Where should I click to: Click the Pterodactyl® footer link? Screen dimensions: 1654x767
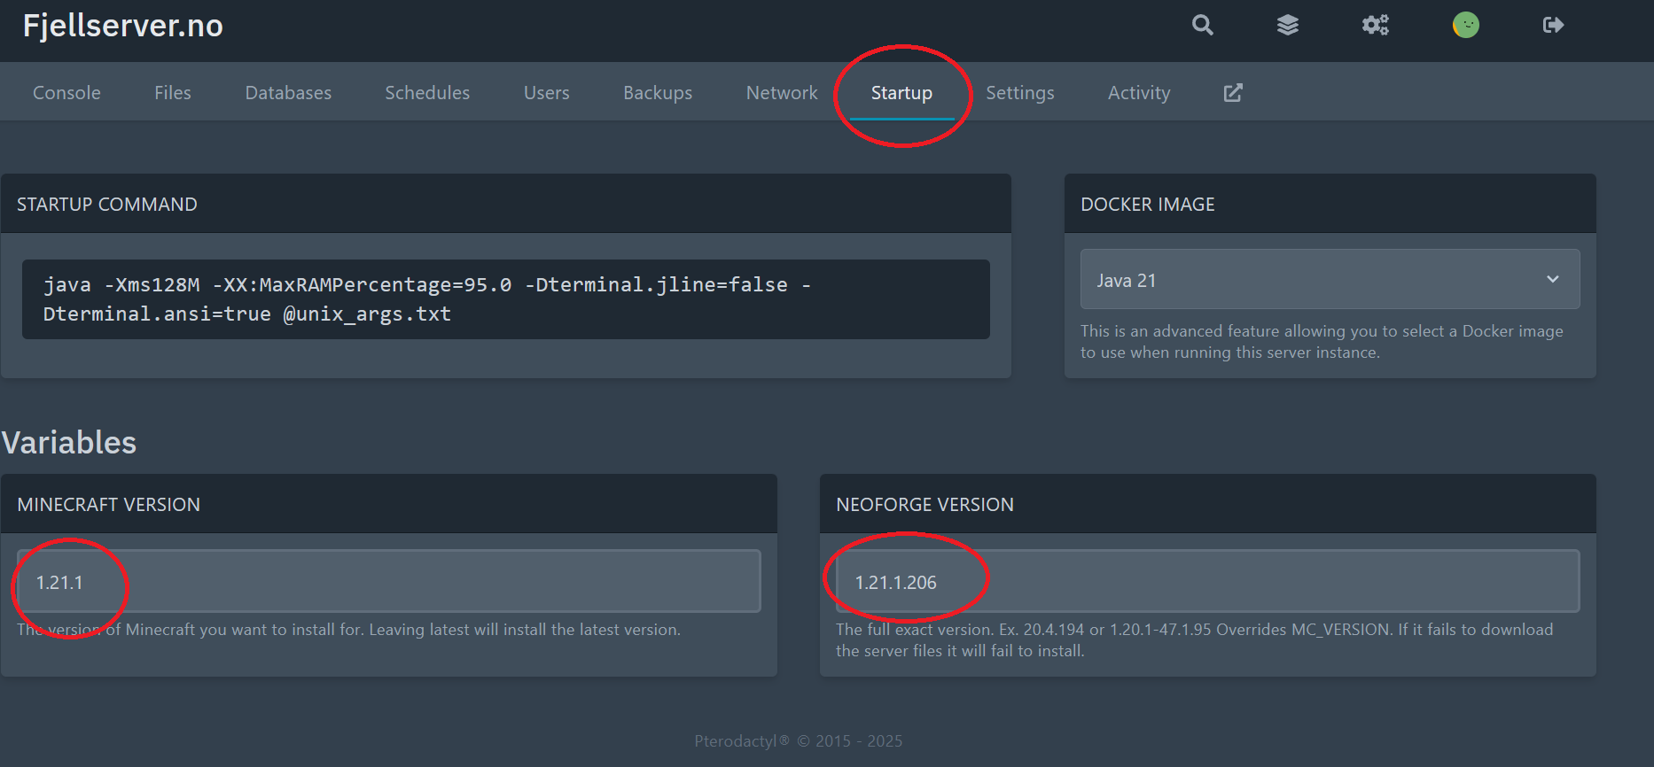pos(742,741)
